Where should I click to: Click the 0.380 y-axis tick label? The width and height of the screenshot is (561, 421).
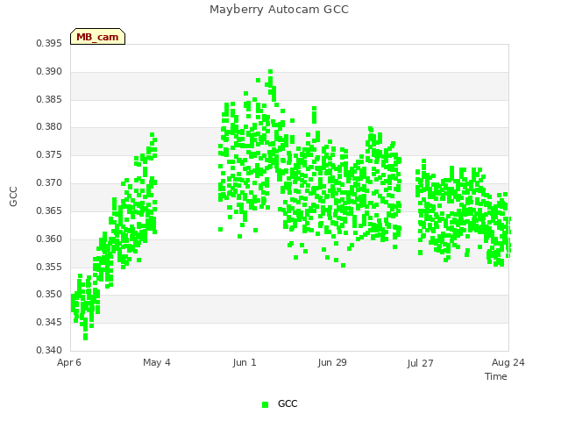[x=49, y=126]
